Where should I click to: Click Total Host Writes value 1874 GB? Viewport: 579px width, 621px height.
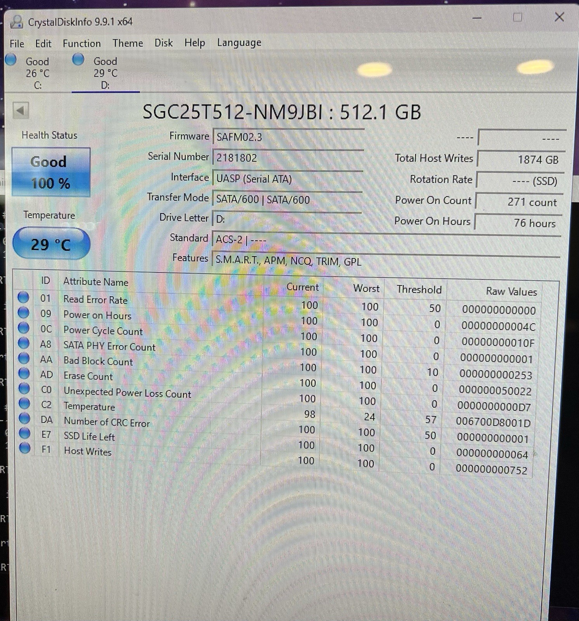(520, 159)
